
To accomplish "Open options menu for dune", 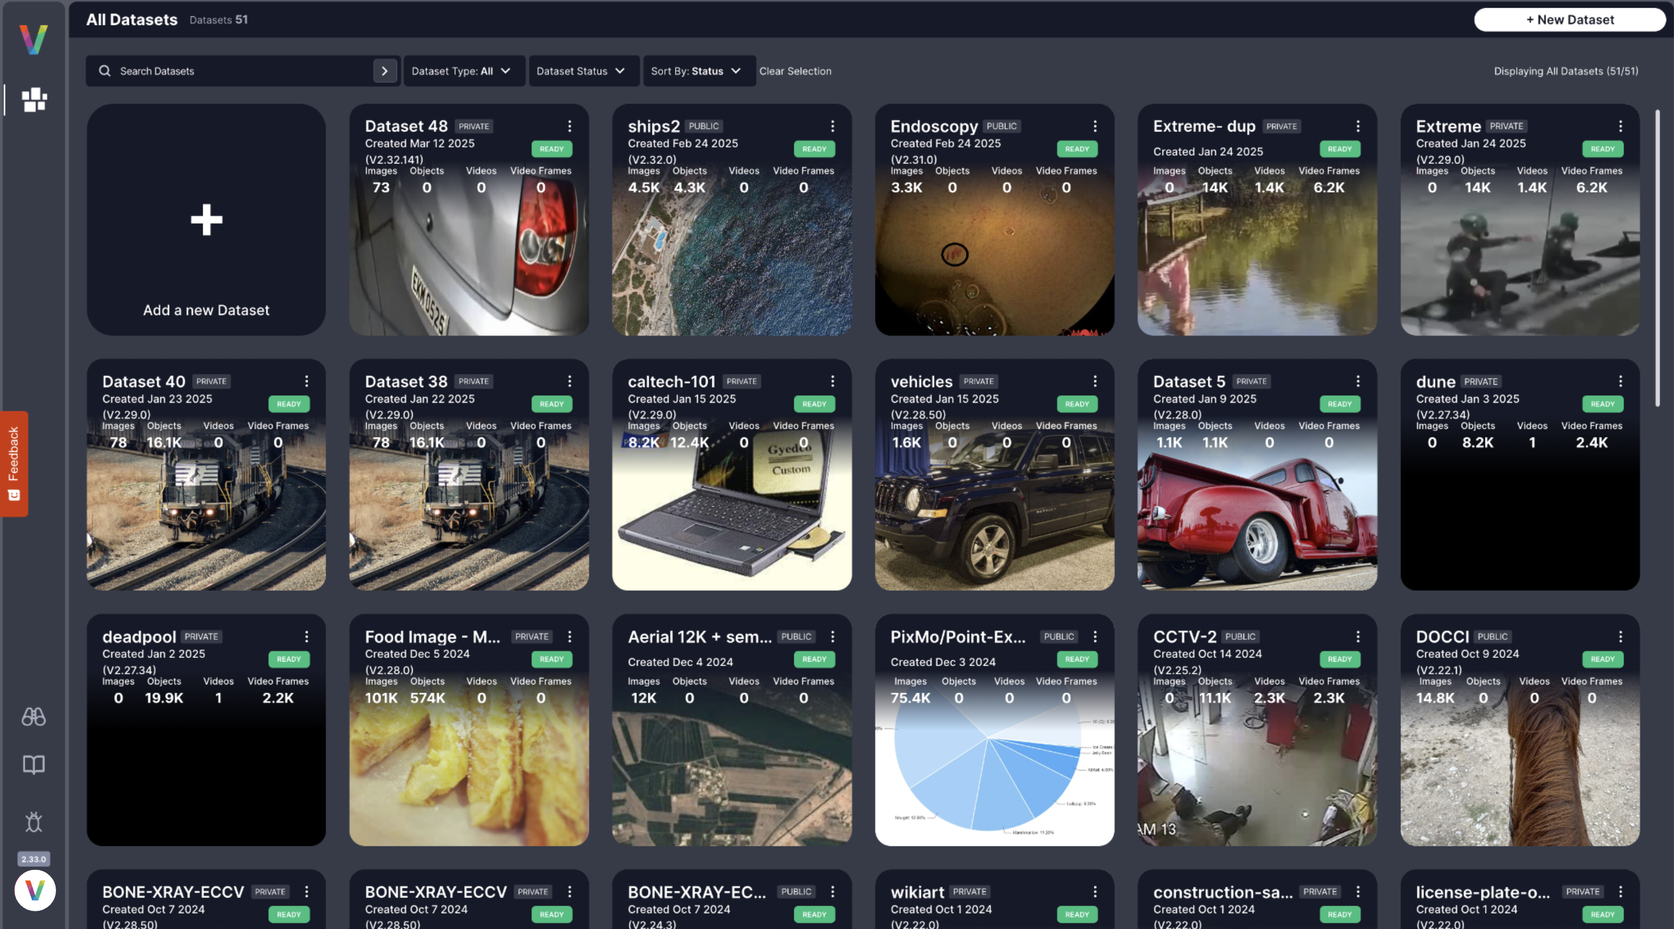I will click(1620, 381).
